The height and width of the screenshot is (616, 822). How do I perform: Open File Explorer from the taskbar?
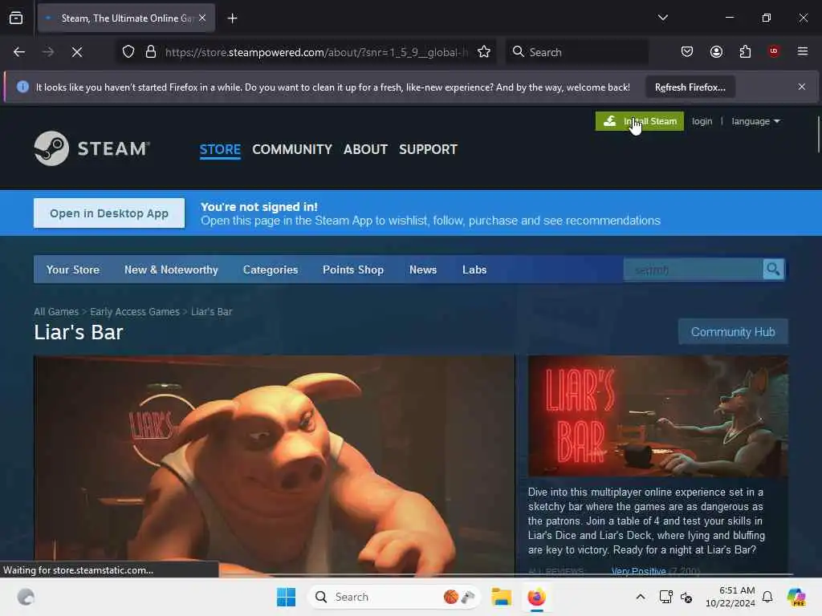[501, 597]
